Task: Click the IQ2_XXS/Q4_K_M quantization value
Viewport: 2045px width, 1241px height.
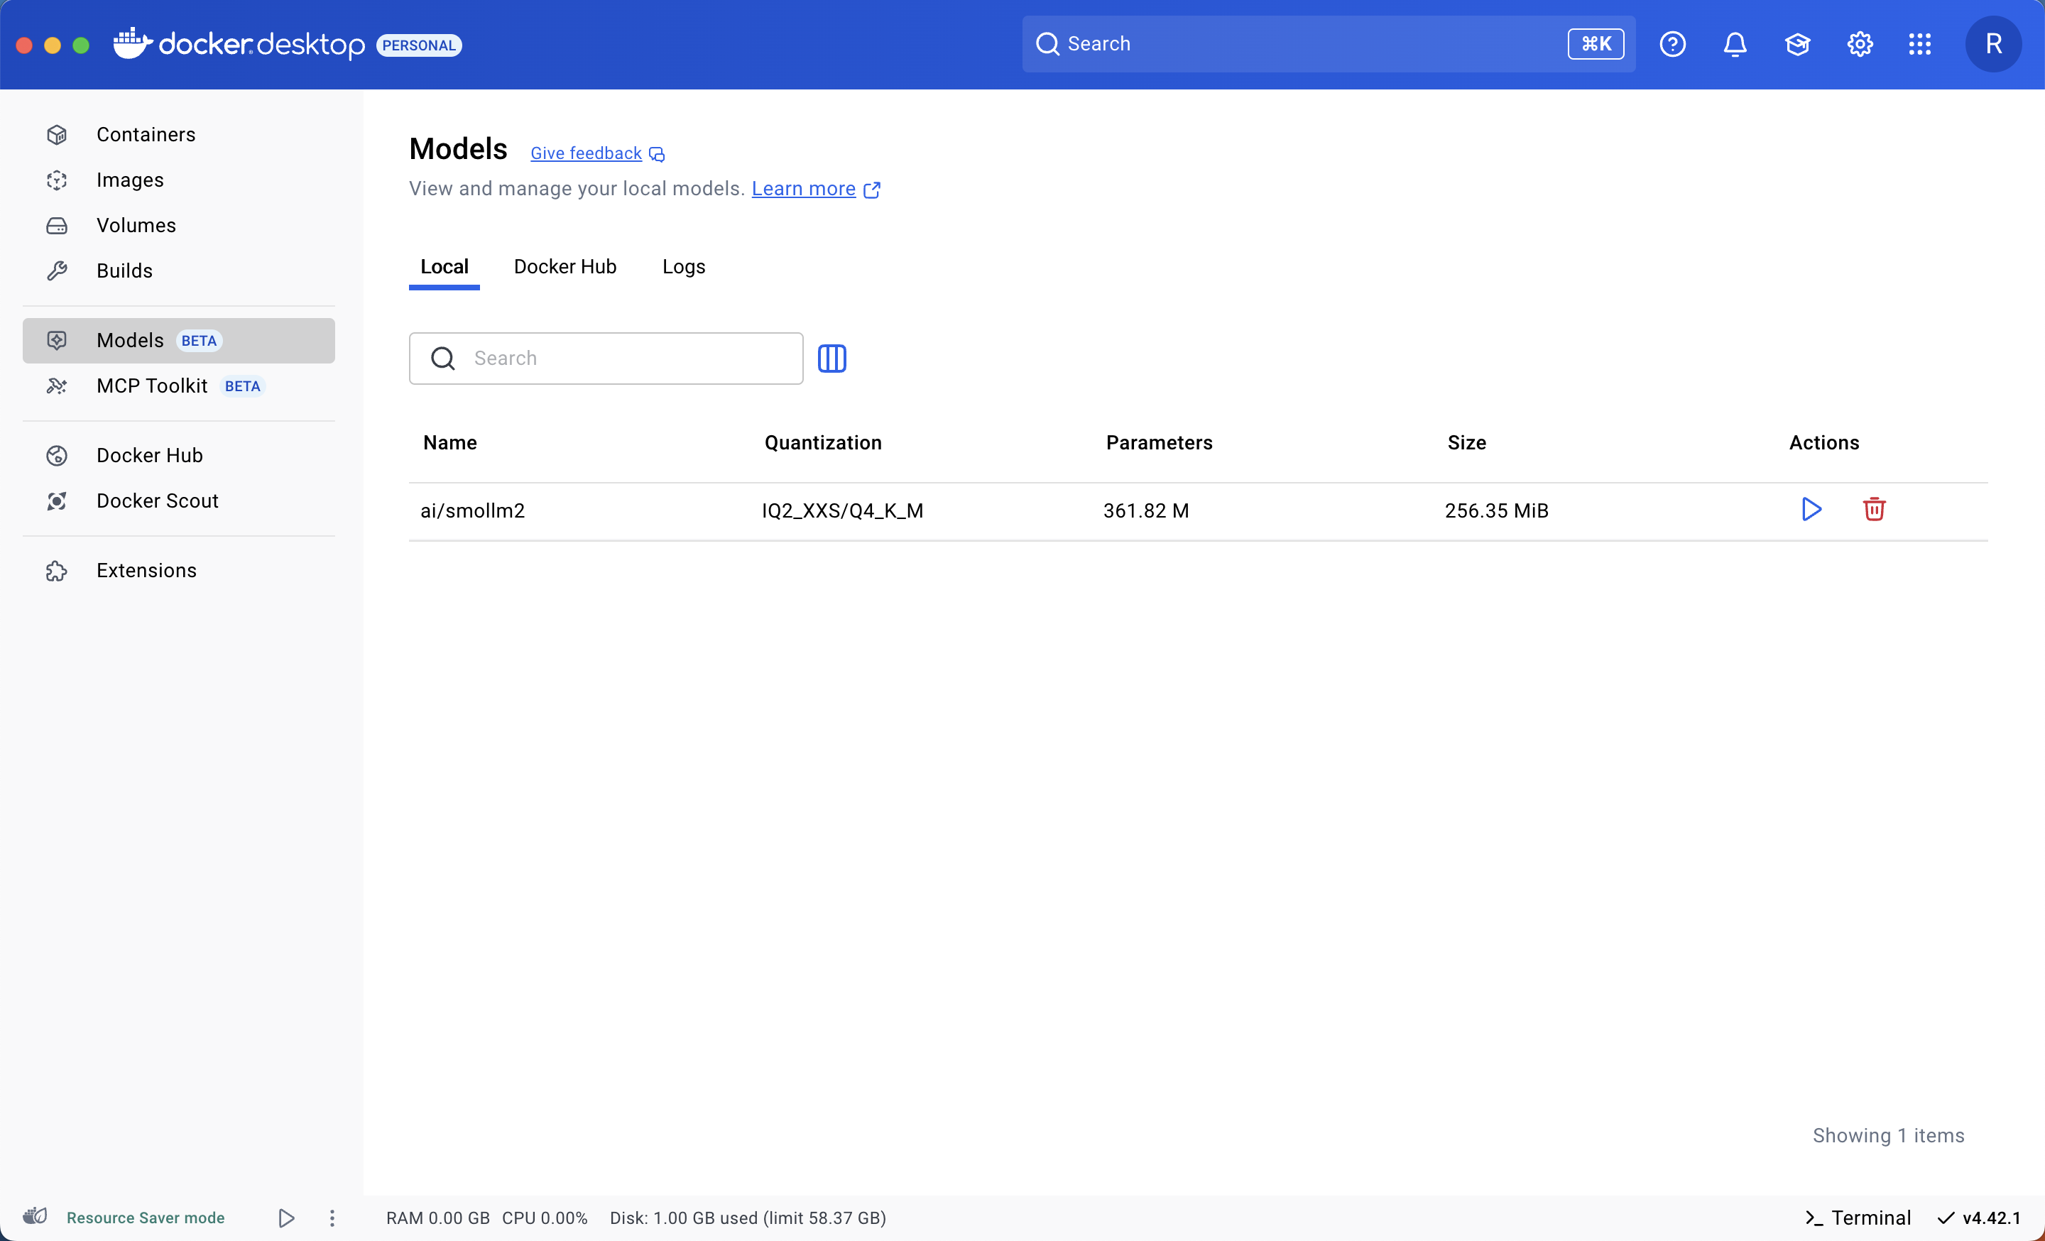Action: pyautogui.click(x=842, y=511)
